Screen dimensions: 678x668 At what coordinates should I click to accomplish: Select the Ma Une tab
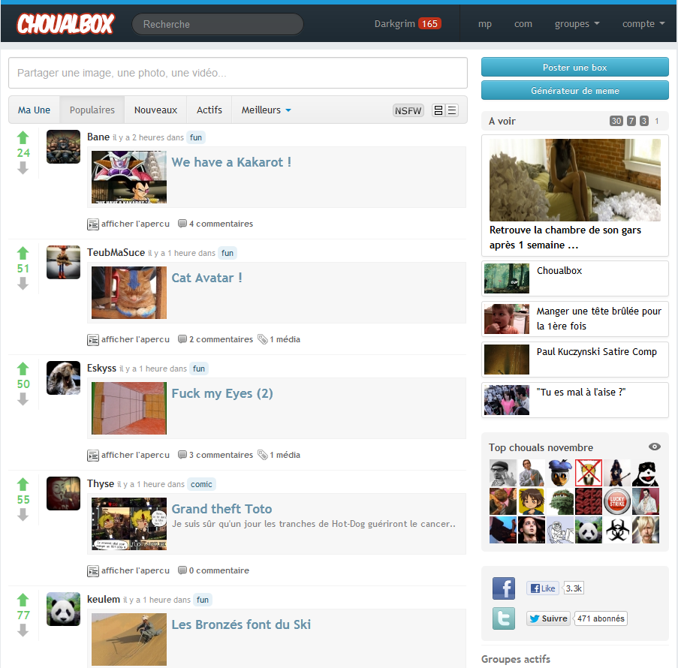click(35, 110)
